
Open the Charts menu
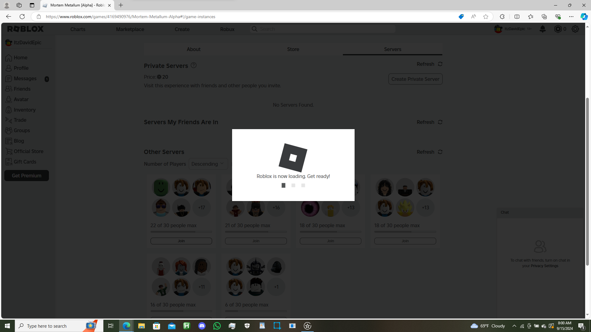click(78, 29)
